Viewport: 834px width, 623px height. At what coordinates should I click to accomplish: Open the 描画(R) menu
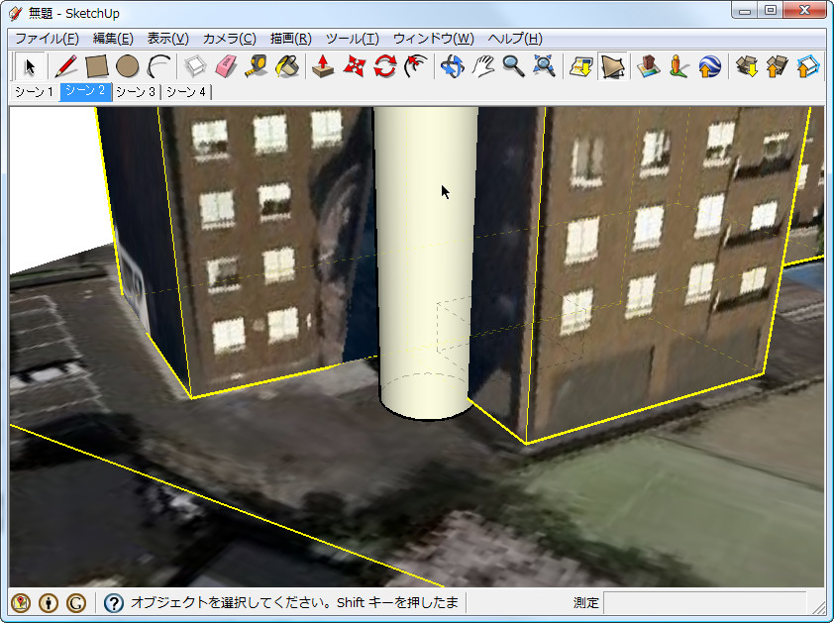(x=291, y=39)
